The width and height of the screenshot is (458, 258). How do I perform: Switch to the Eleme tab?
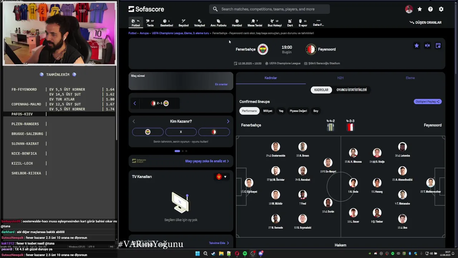[x=410, y=78]
